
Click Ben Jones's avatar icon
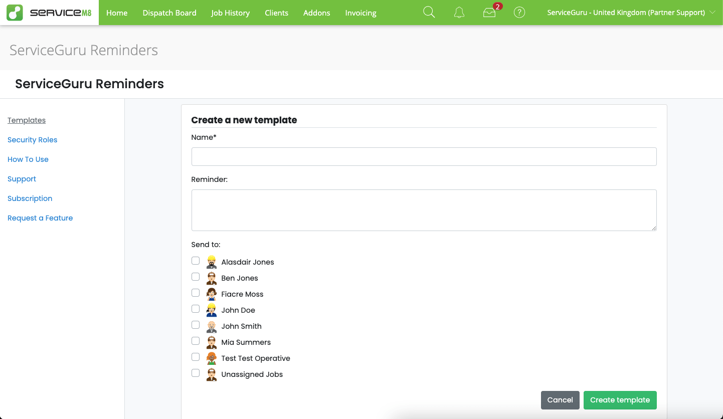pyautogui.click(x=212, y=278)
